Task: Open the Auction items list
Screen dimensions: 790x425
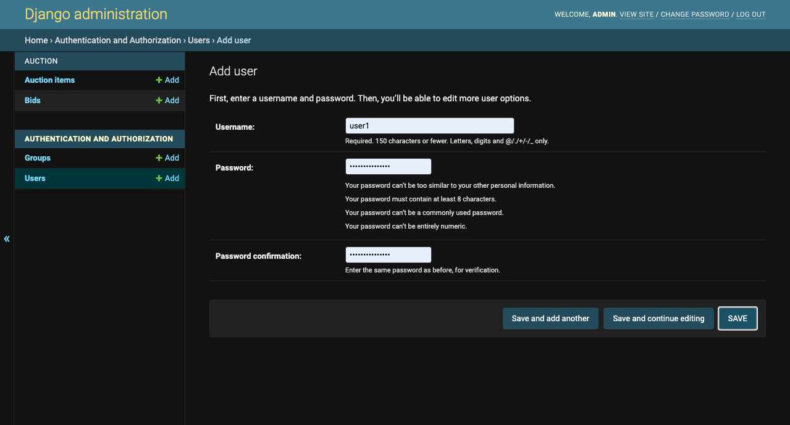Action: pos(49,80)
